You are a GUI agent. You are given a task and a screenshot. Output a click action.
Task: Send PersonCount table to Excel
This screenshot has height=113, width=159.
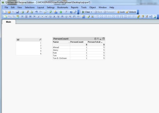[98, 39]
